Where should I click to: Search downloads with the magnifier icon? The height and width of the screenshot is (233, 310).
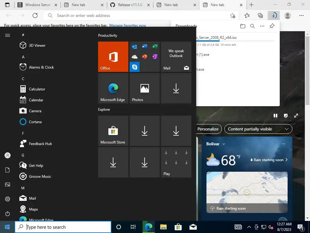(x=252, y=26)
